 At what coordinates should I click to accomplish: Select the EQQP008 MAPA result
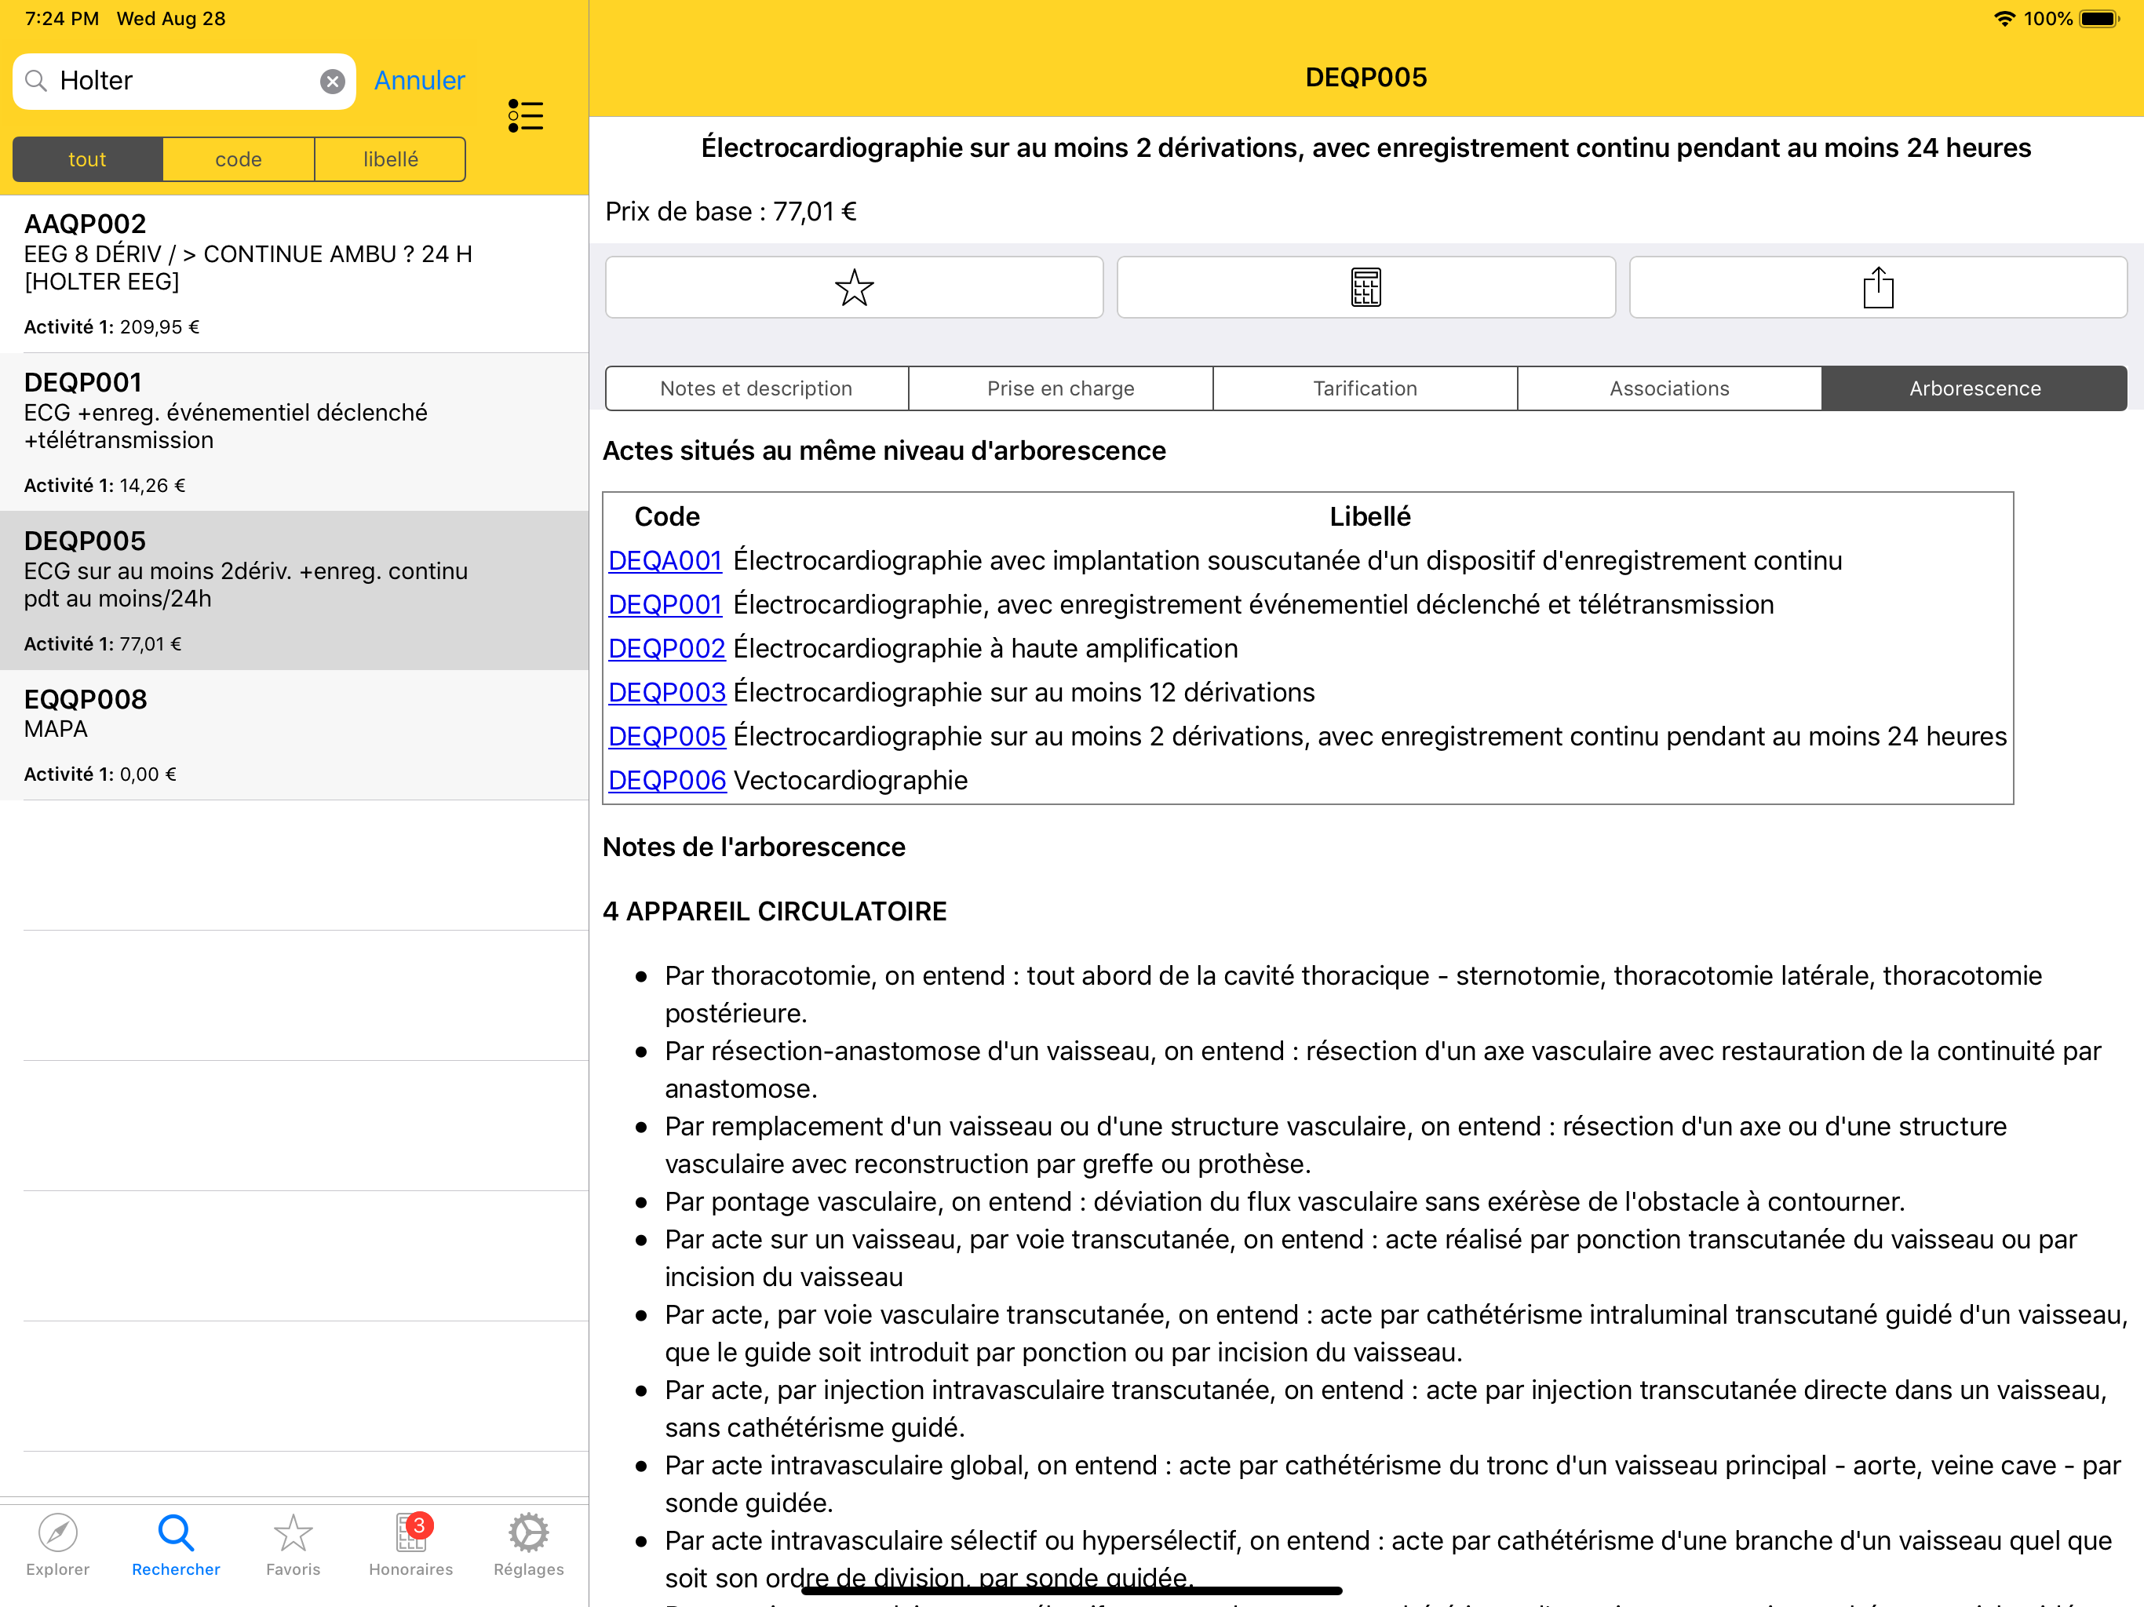point(294,736)
